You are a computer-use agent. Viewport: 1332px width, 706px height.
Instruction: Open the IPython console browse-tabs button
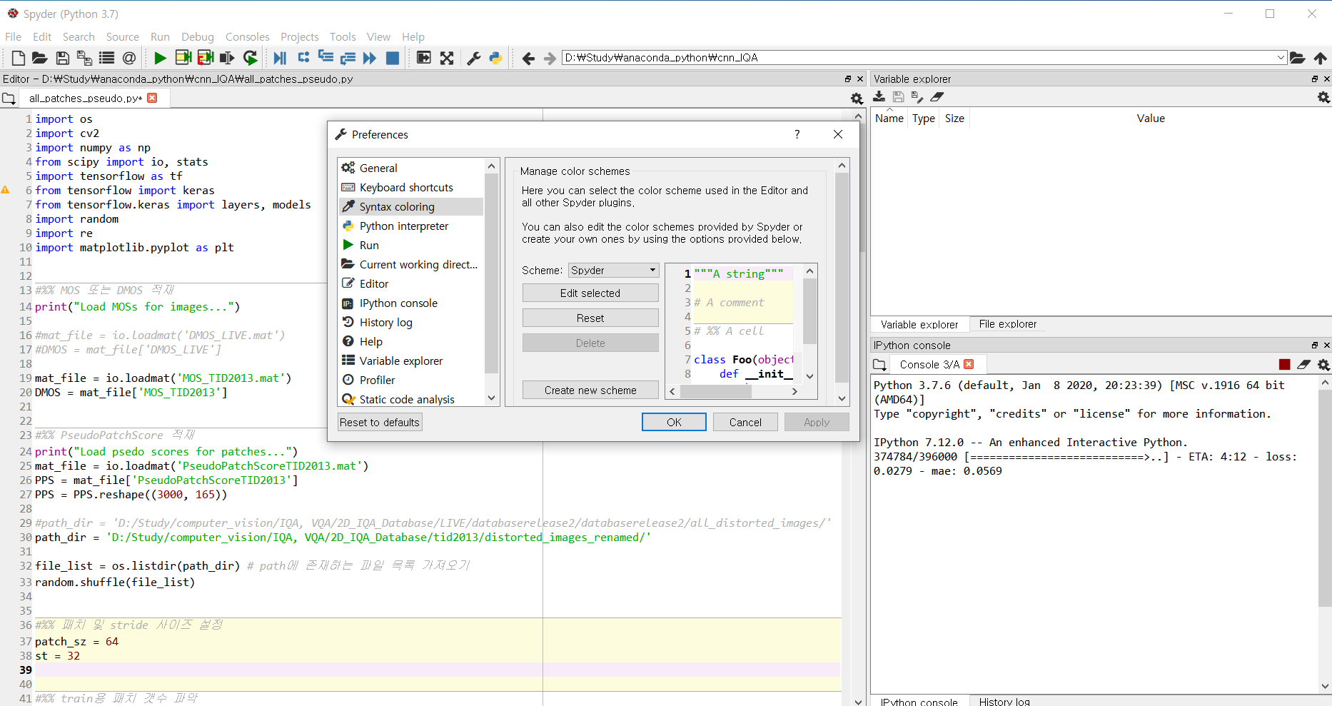pyautogui.click(x=879, y=365)
